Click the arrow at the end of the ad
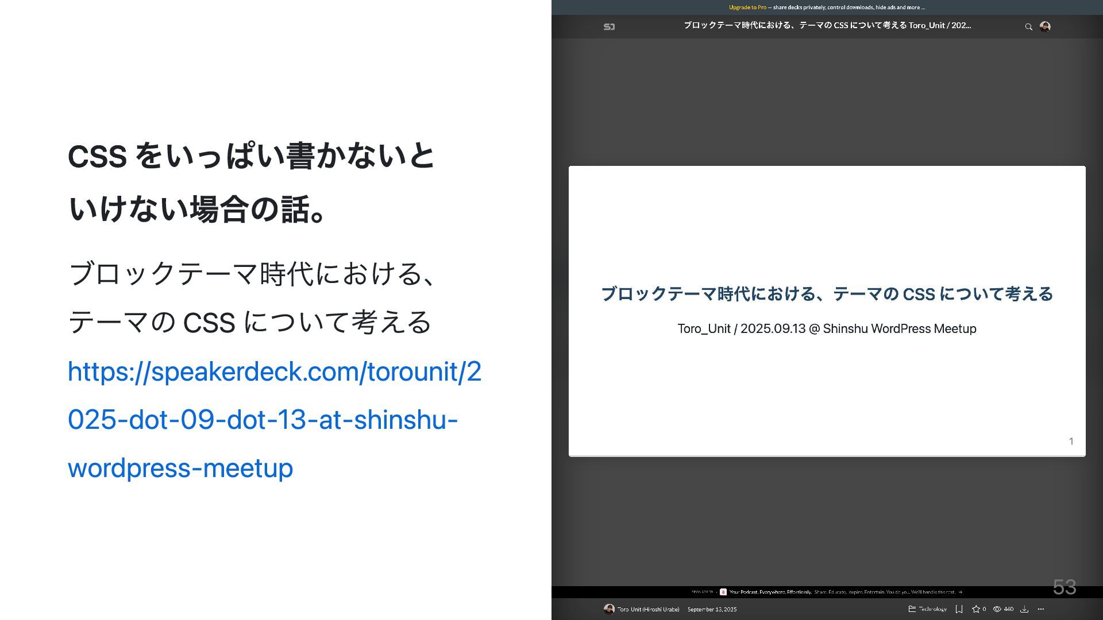This screenshot has height=620, width=1103. tap(961, 592)
